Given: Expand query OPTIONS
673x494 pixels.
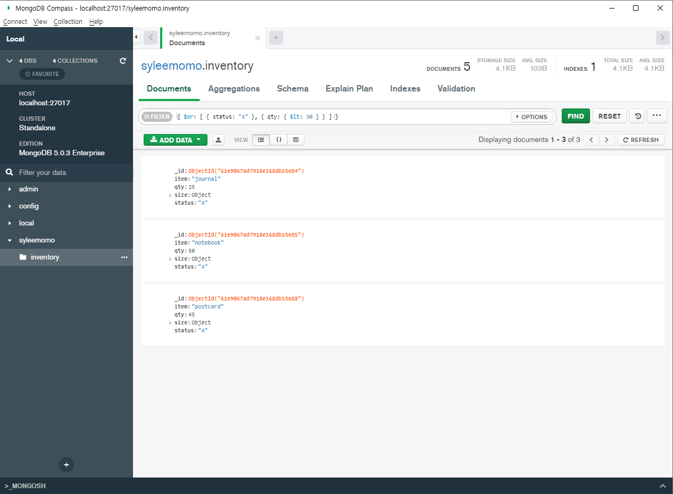Looking at the screenshot, I should pos(531,116).
